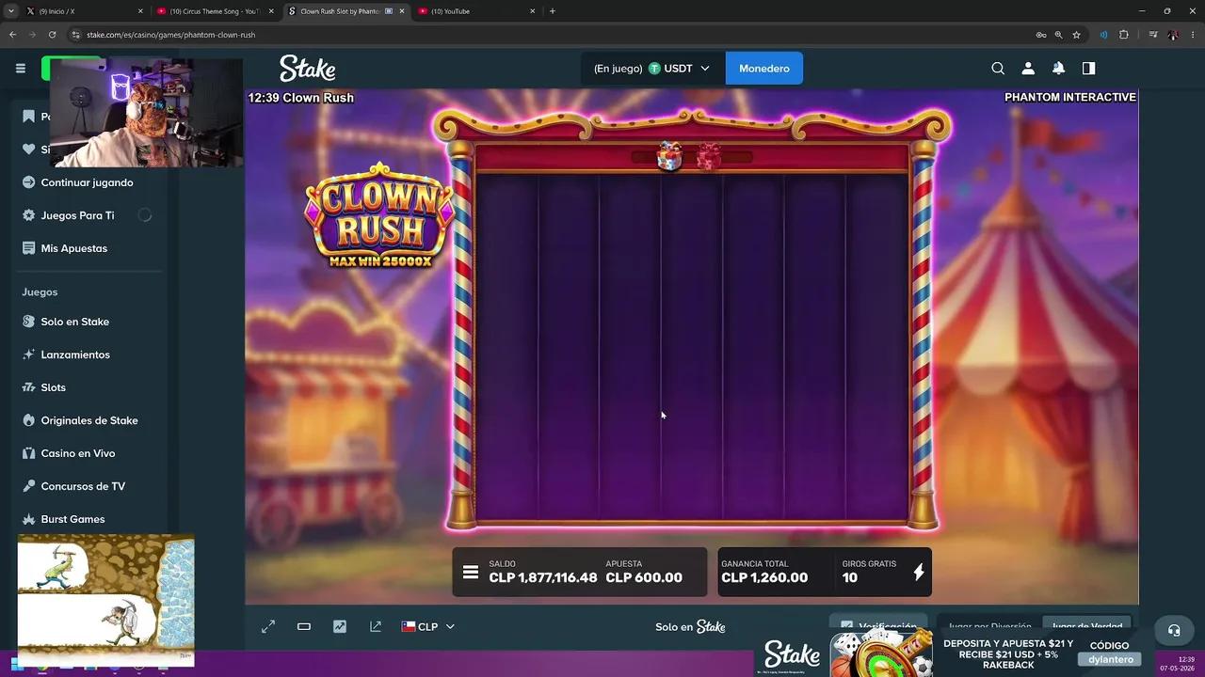Toggle the right side panel icon
The height and width of the screenshot is (677, 1205).
click(1088, 69)
